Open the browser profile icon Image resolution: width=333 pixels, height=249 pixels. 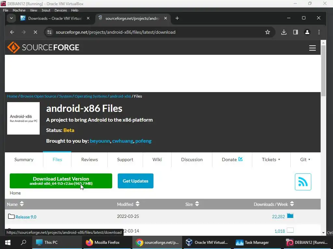pos(307,32)
